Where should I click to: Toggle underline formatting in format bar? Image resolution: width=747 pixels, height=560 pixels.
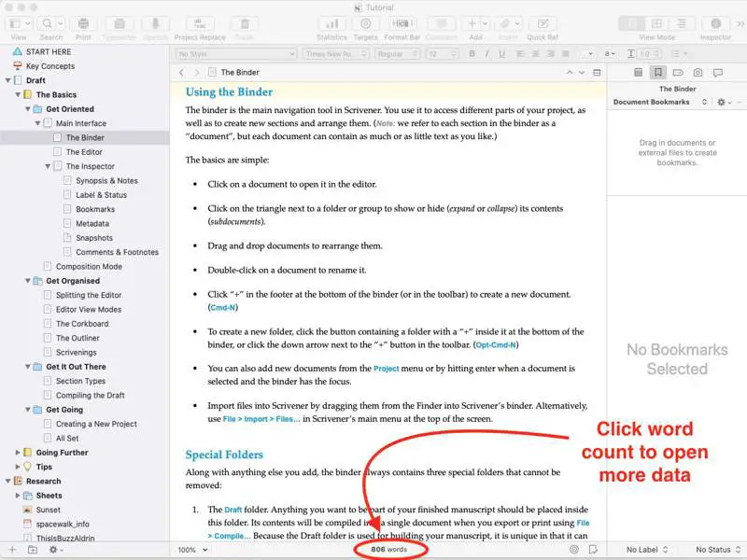502,54
